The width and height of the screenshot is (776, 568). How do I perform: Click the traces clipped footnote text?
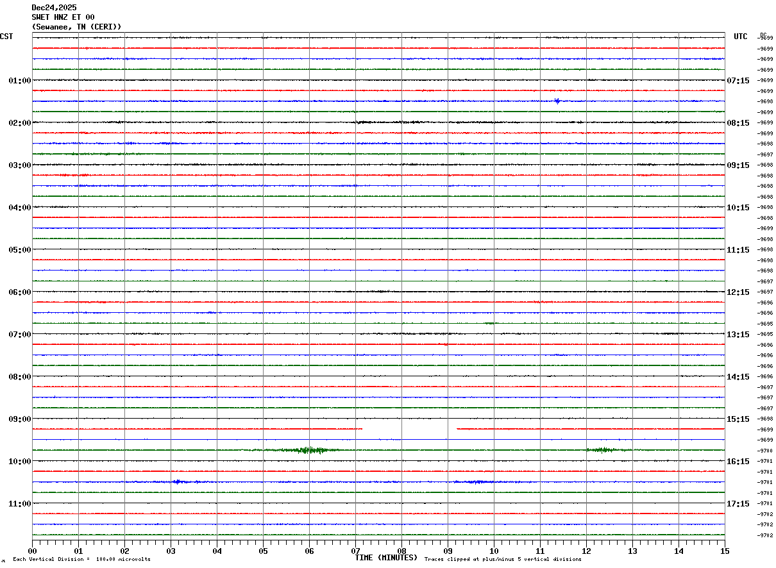pos(503,560)
